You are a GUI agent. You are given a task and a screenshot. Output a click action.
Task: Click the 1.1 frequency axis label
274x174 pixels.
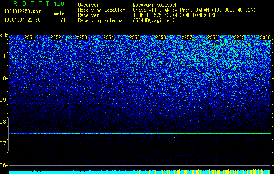(x=3, y=57)
